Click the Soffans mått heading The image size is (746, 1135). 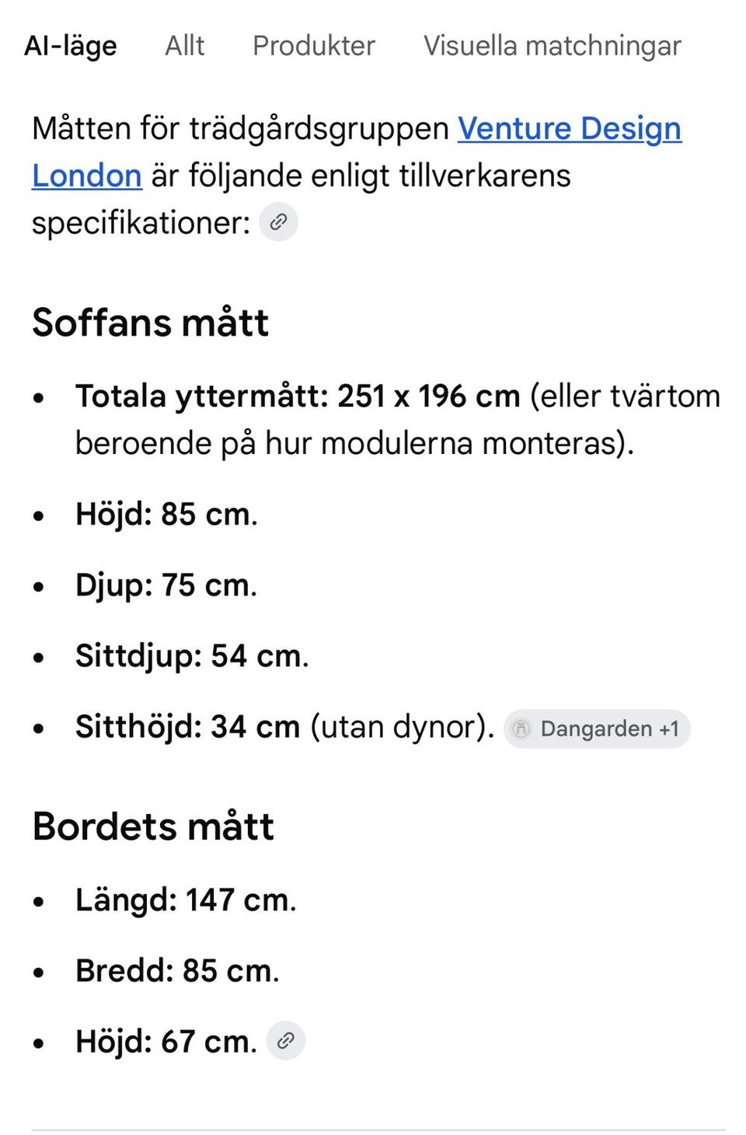point(151,322)
